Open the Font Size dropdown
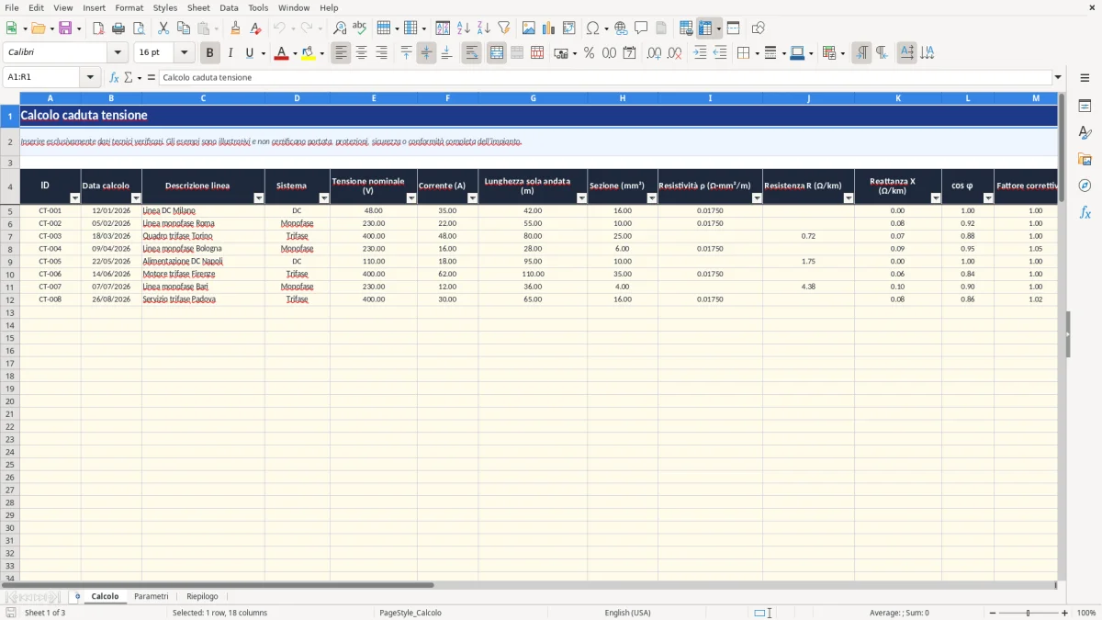Viewport: 1102px width, 620px height. pos(185,53)
